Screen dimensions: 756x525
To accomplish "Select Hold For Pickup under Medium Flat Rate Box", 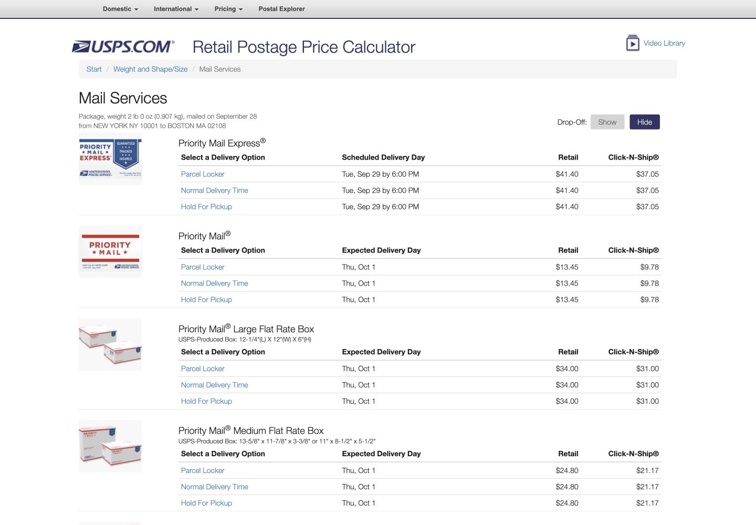I will pyautogui.click(x=206, y=503).
